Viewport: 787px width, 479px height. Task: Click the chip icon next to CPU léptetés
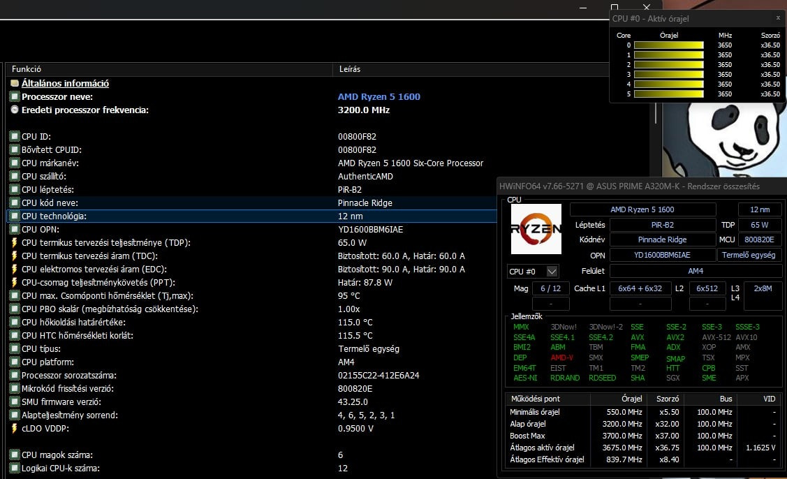(x=15, y=189)
